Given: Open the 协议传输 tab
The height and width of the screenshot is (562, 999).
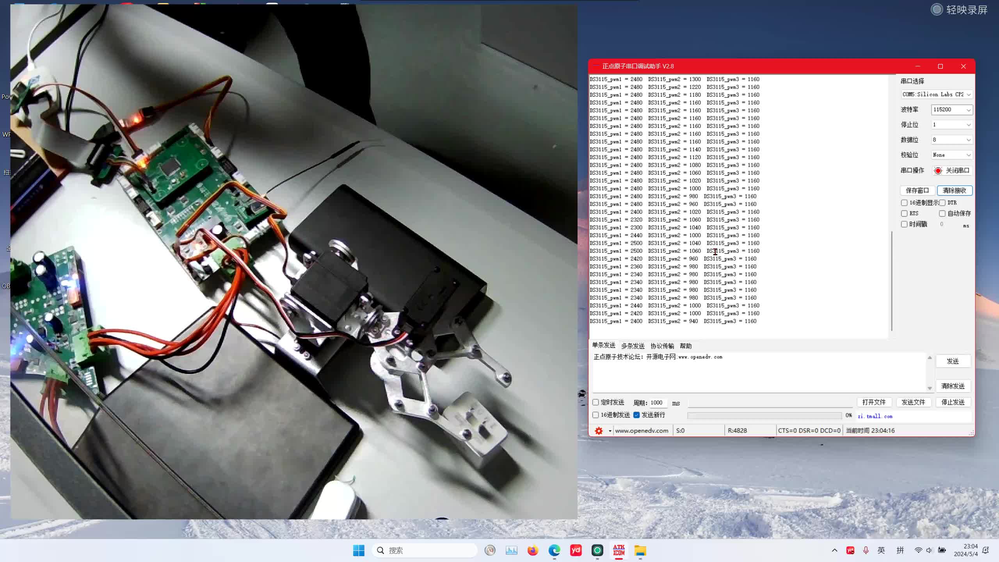Looking at the screenshot, I should (x=662, y=346).
